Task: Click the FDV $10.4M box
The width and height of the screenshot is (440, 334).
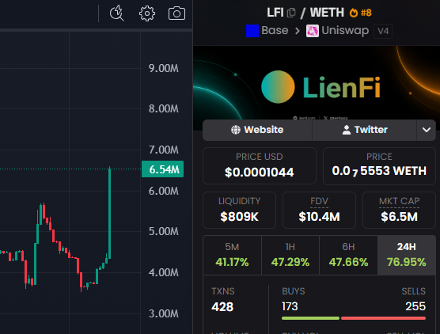Action: pos(319,210)
